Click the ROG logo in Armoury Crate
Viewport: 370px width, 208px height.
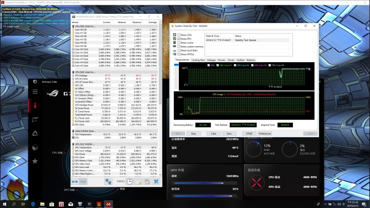coord(53,93)
